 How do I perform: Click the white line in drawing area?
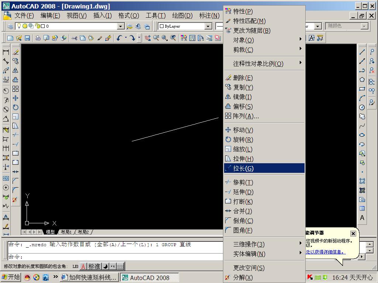tap(175, 129)
